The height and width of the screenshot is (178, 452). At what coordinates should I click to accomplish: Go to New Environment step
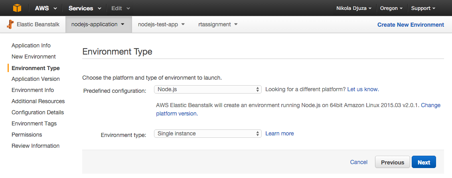tap(34, 57)
